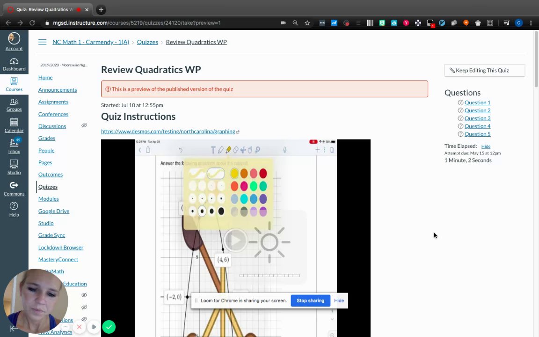Select Modules in course navigation
The width and height of the screenshot is (539, 337).
(49, 199)
